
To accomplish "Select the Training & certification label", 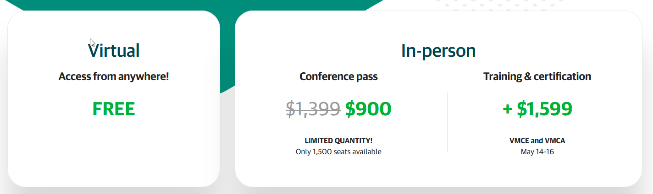I will pos(537,76).
